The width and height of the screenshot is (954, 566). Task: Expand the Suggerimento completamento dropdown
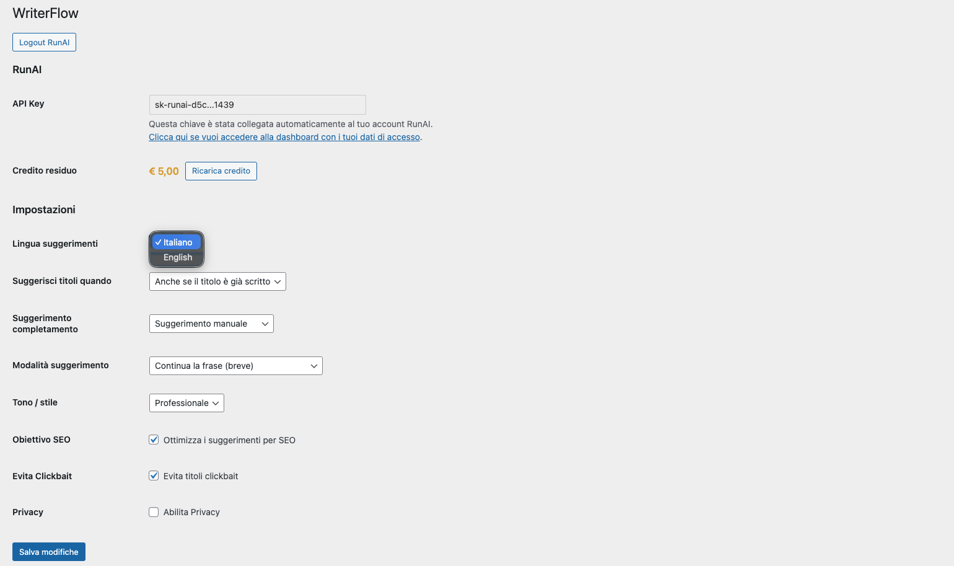[211, 324]
